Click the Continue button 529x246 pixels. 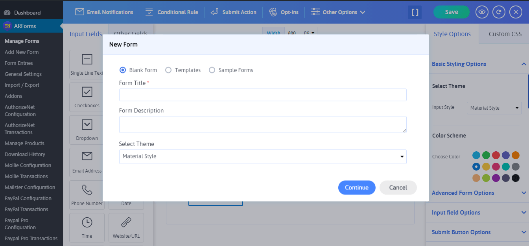point(357,187)
